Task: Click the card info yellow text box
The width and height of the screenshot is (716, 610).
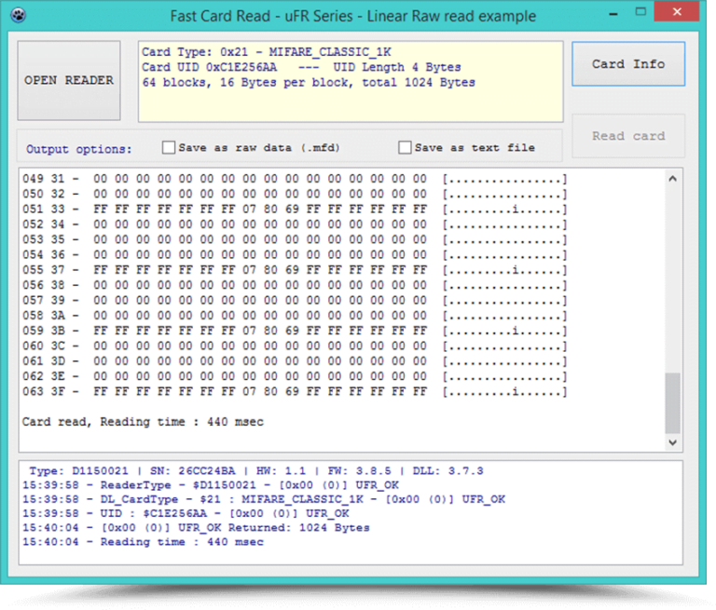Action: pyautogui.click(x=351, y=82)
